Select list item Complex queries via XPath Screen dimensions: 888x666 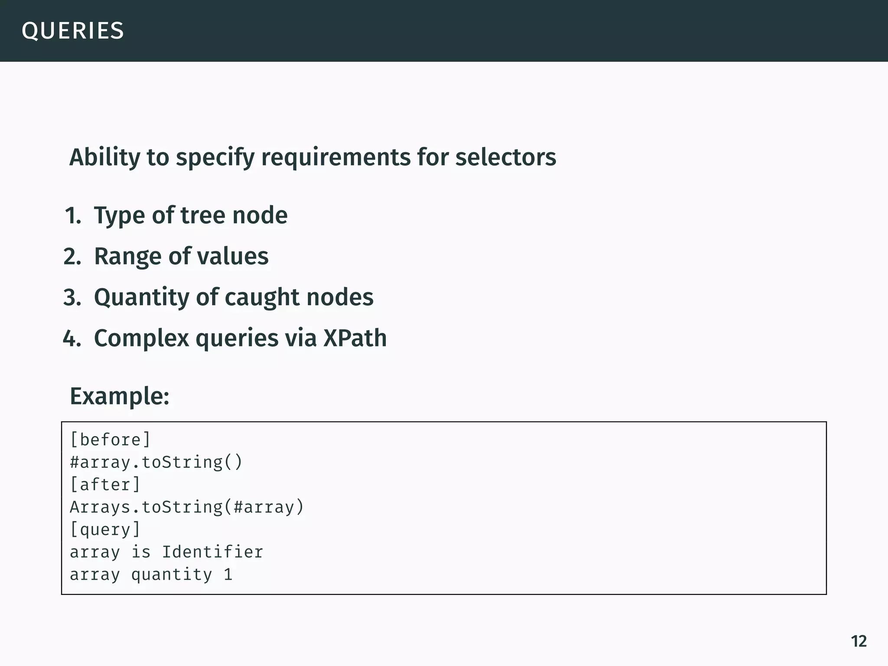pyautogui.click(x=240, y=338)
